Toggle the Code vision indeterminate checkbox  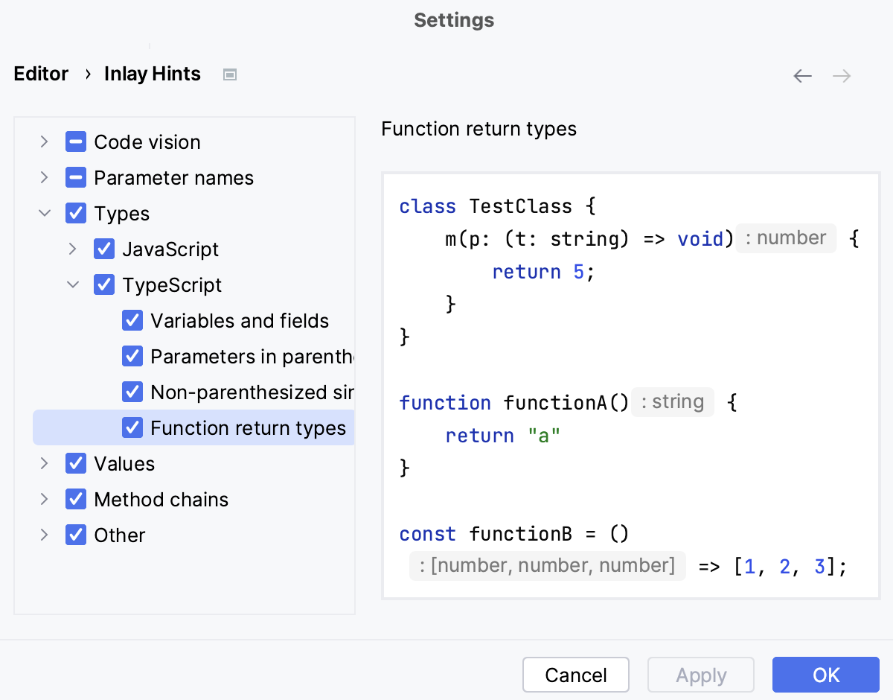click(75, 141)
